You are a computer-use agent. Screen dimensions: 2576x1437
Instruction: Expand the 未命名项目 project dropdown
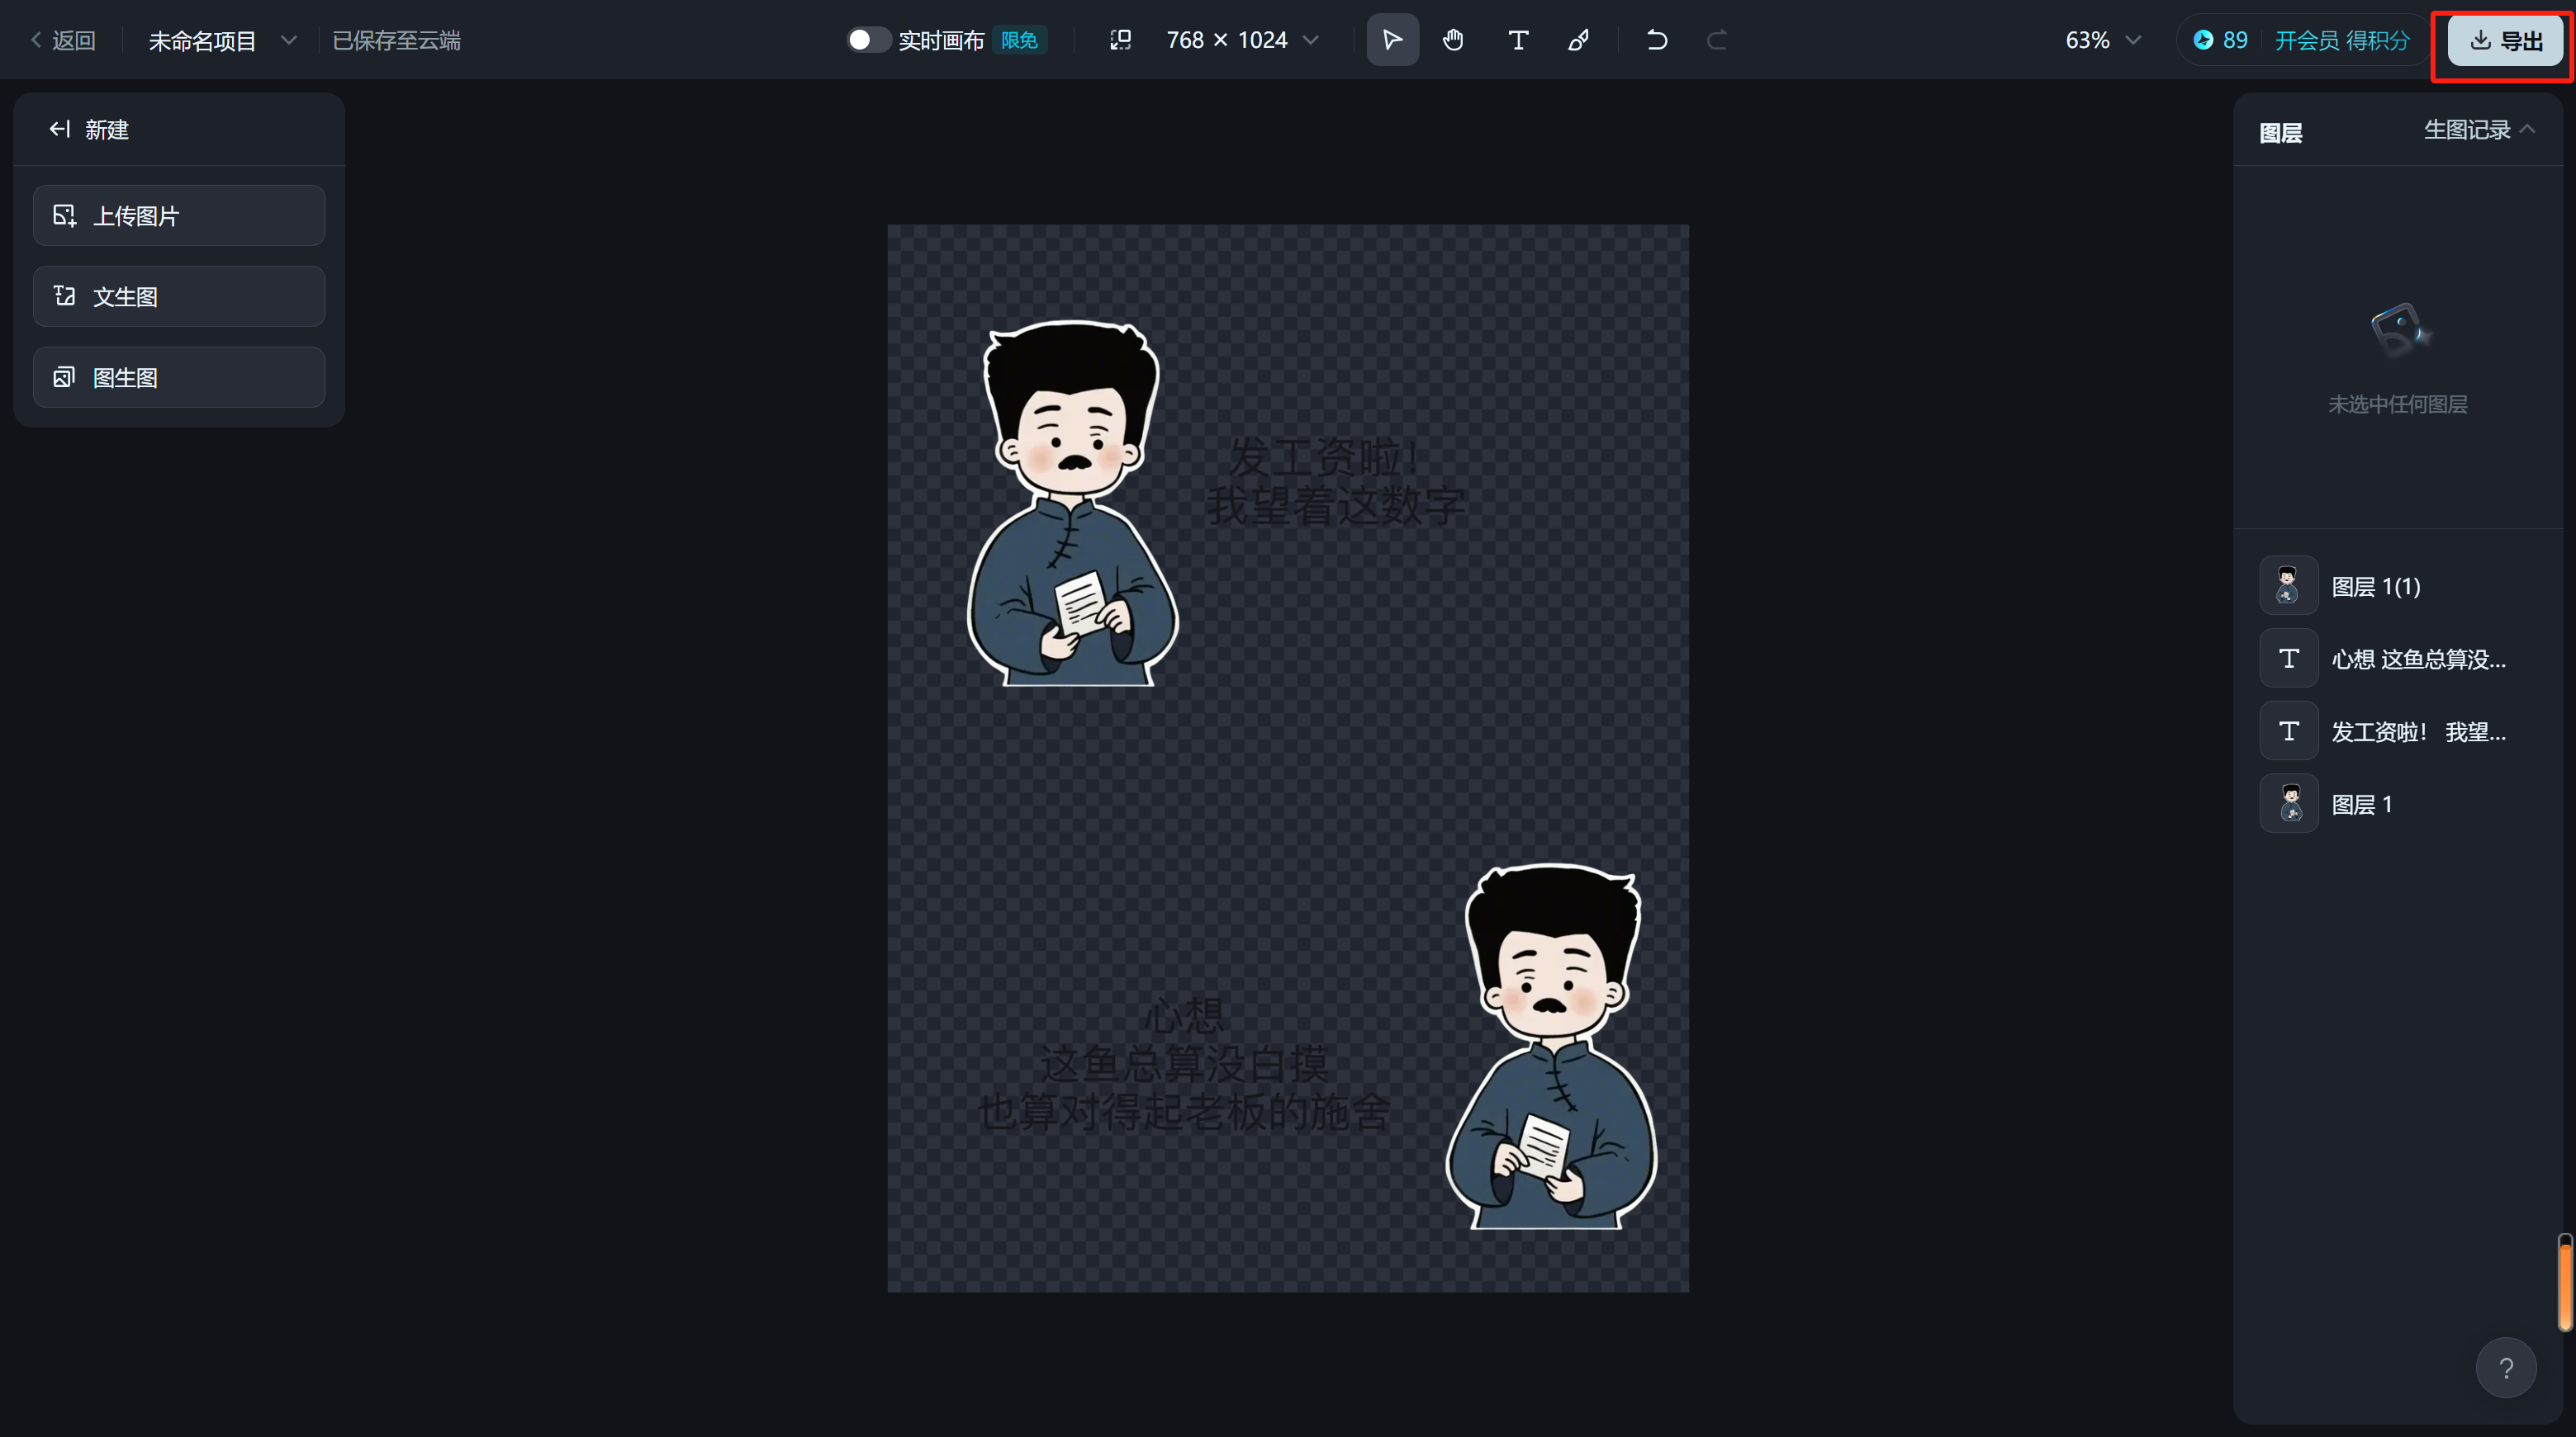(288, 40)
